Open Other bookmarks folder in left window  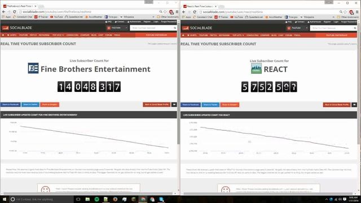coord(168,17)
